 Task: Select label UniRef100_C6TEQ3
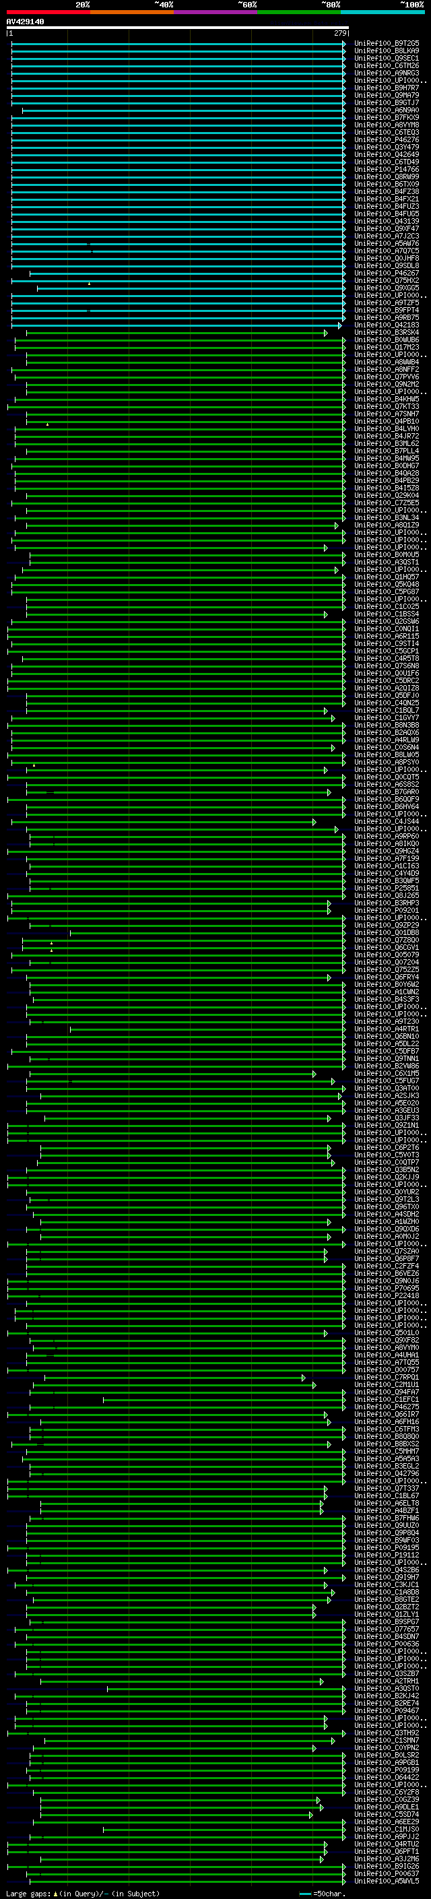[387, 132]
